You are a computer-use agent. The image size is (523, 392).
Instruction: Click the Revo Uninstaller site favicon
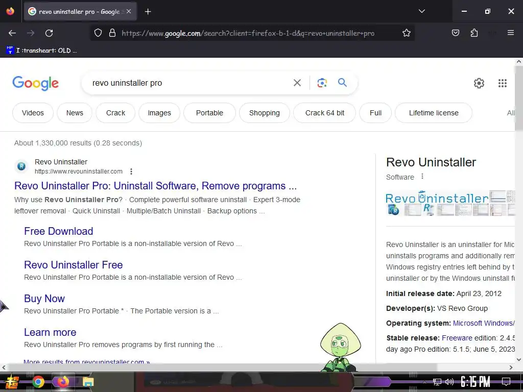click(x=21, y=166)
